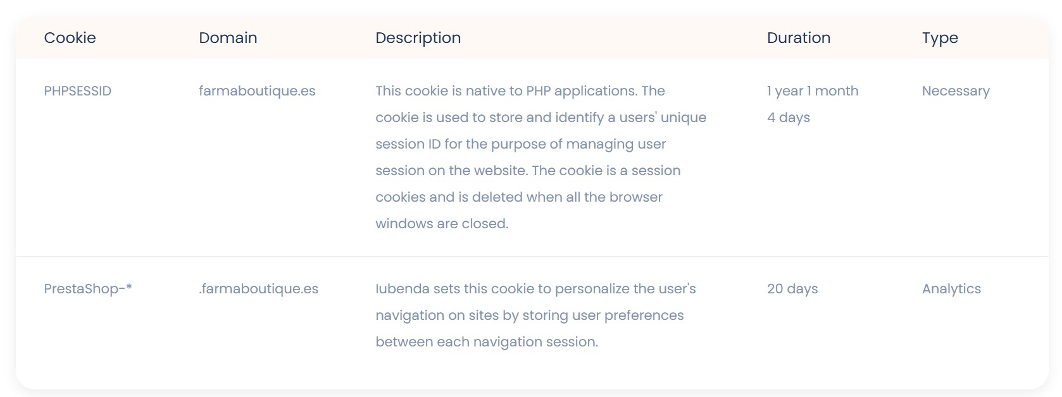Image resolution: width=1062 pixels, height=397 pixels.
Task: Select the Analytics type label
Action: pos(951,289)
